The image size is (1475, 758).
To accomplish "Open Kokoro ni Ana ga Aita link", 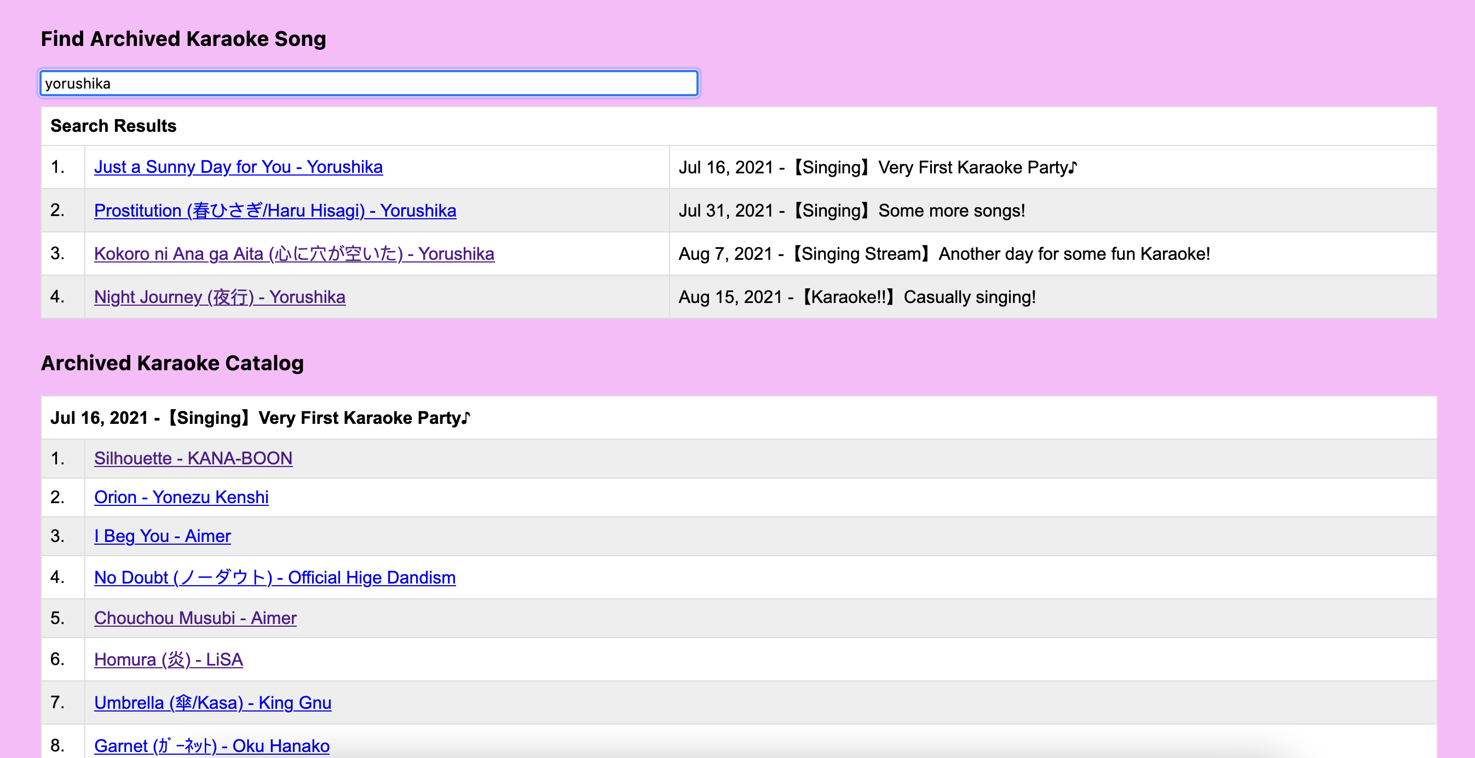I will click(293, 253).
